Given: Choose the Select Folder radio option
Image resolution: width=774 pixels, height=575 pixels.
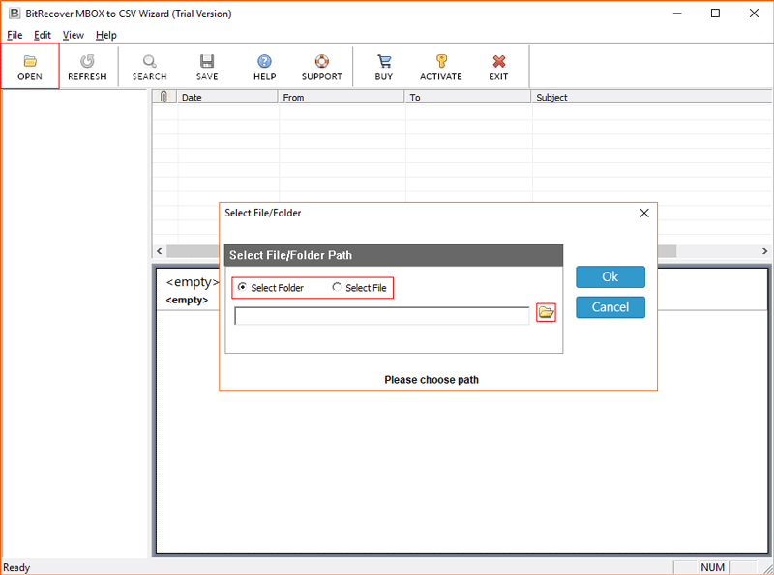Looking at the screenshot, I should pyautogui.click(x=271, y=288).
